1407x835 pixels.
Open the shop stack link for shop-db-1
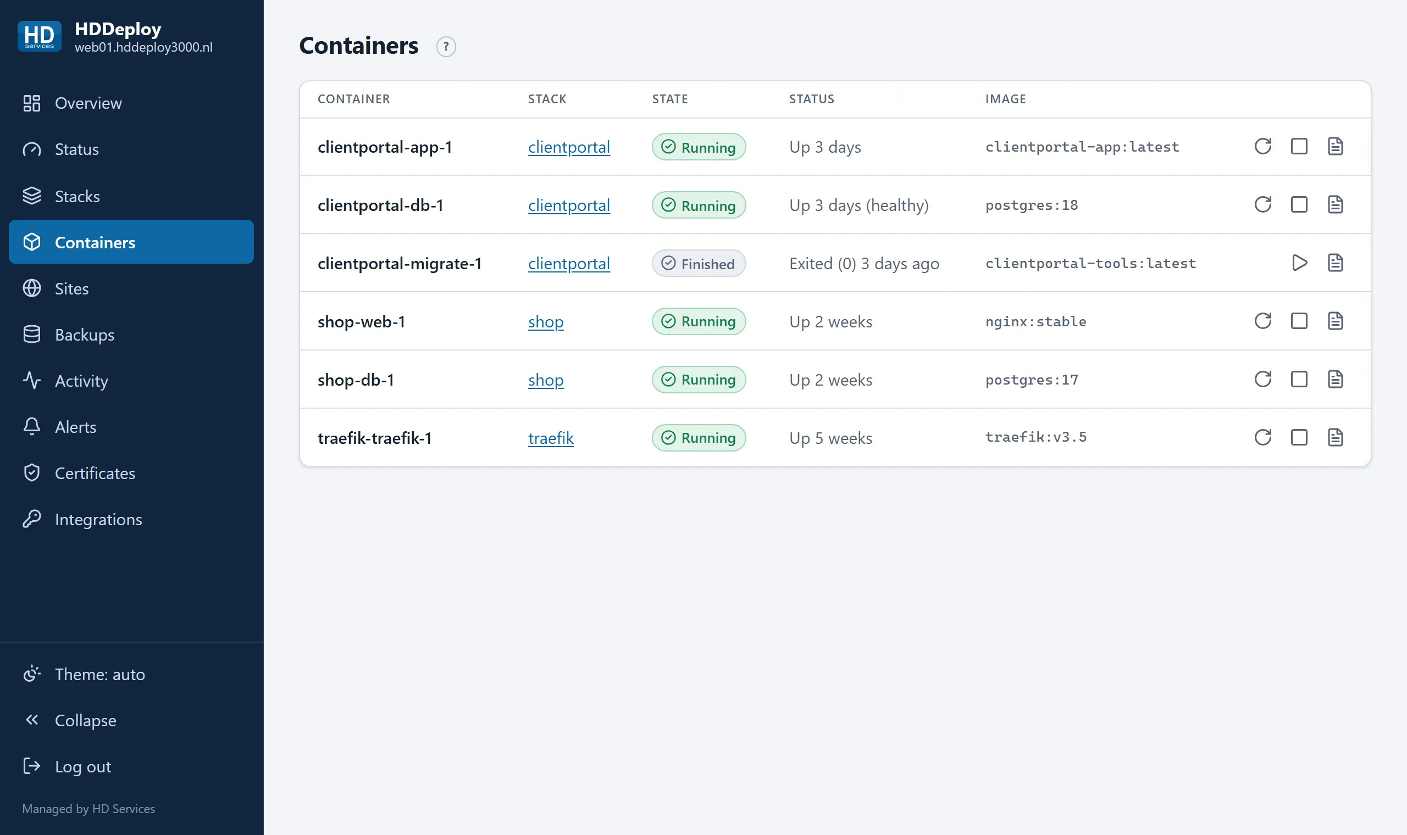click(x=545, y=380)
